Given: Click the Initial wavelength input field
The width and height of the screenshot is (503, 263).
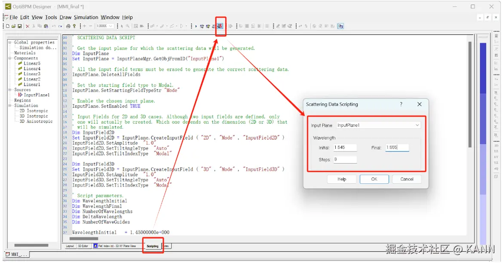Looking at the screenshot, I should 345,147.
